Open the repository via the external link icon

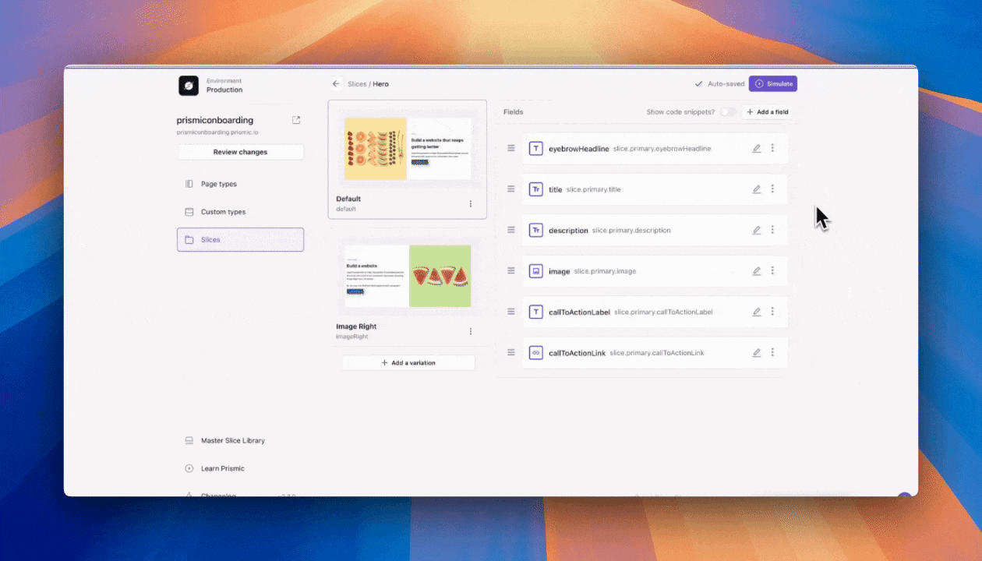(x=296, y=119)
